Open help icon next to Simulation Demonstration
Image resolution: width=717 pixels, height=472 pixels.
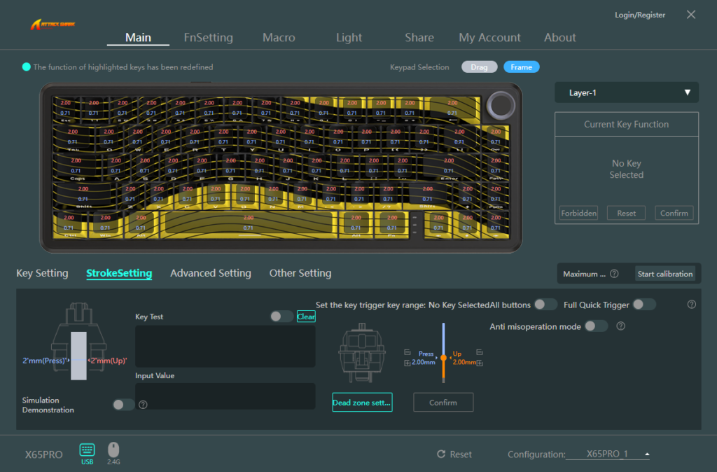point(143,405)
